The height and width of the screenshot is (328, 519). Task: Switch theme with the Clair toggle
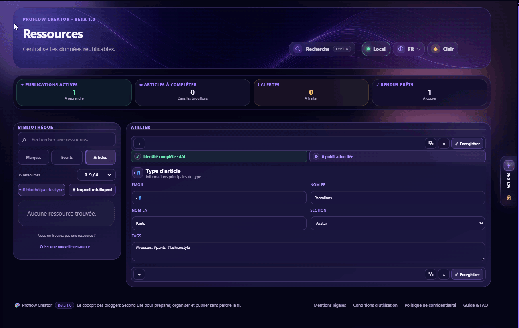[x=443, y=49]
